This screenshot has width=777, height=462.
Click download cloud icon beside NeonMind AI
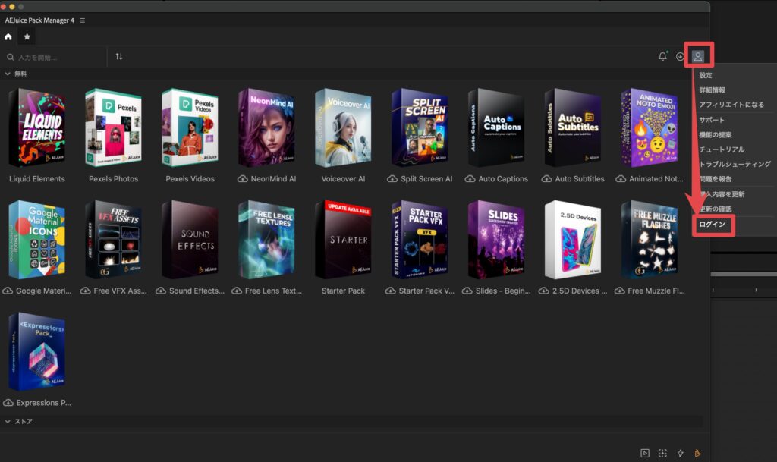pos(242,179)
